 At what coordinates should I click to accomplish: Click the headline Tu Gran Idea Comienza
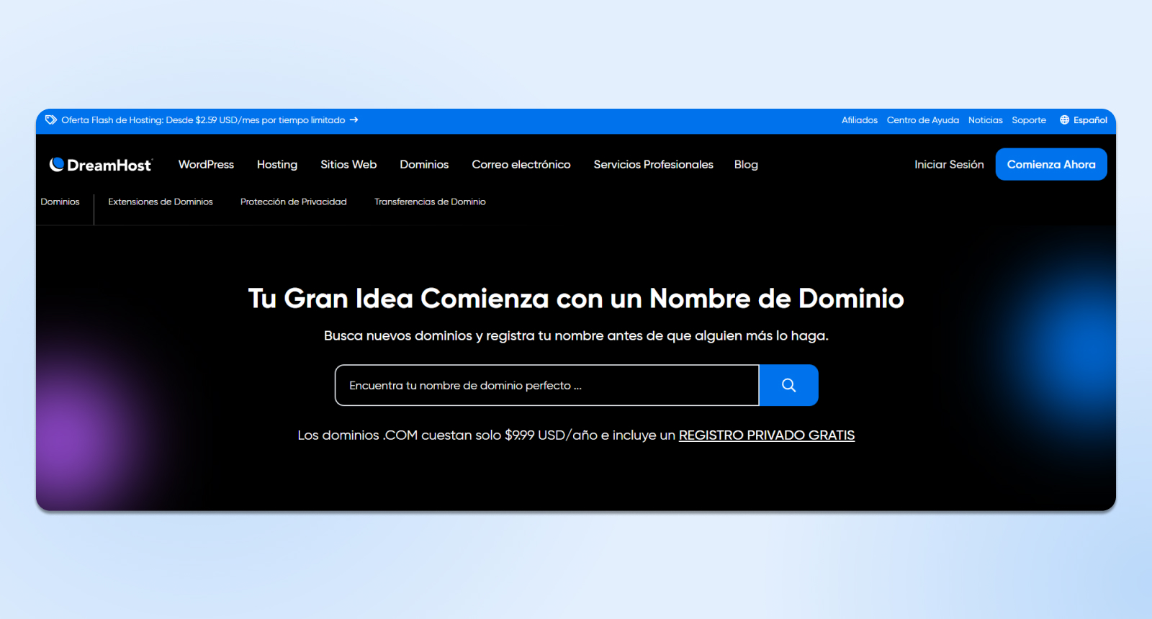pos(576,299)
